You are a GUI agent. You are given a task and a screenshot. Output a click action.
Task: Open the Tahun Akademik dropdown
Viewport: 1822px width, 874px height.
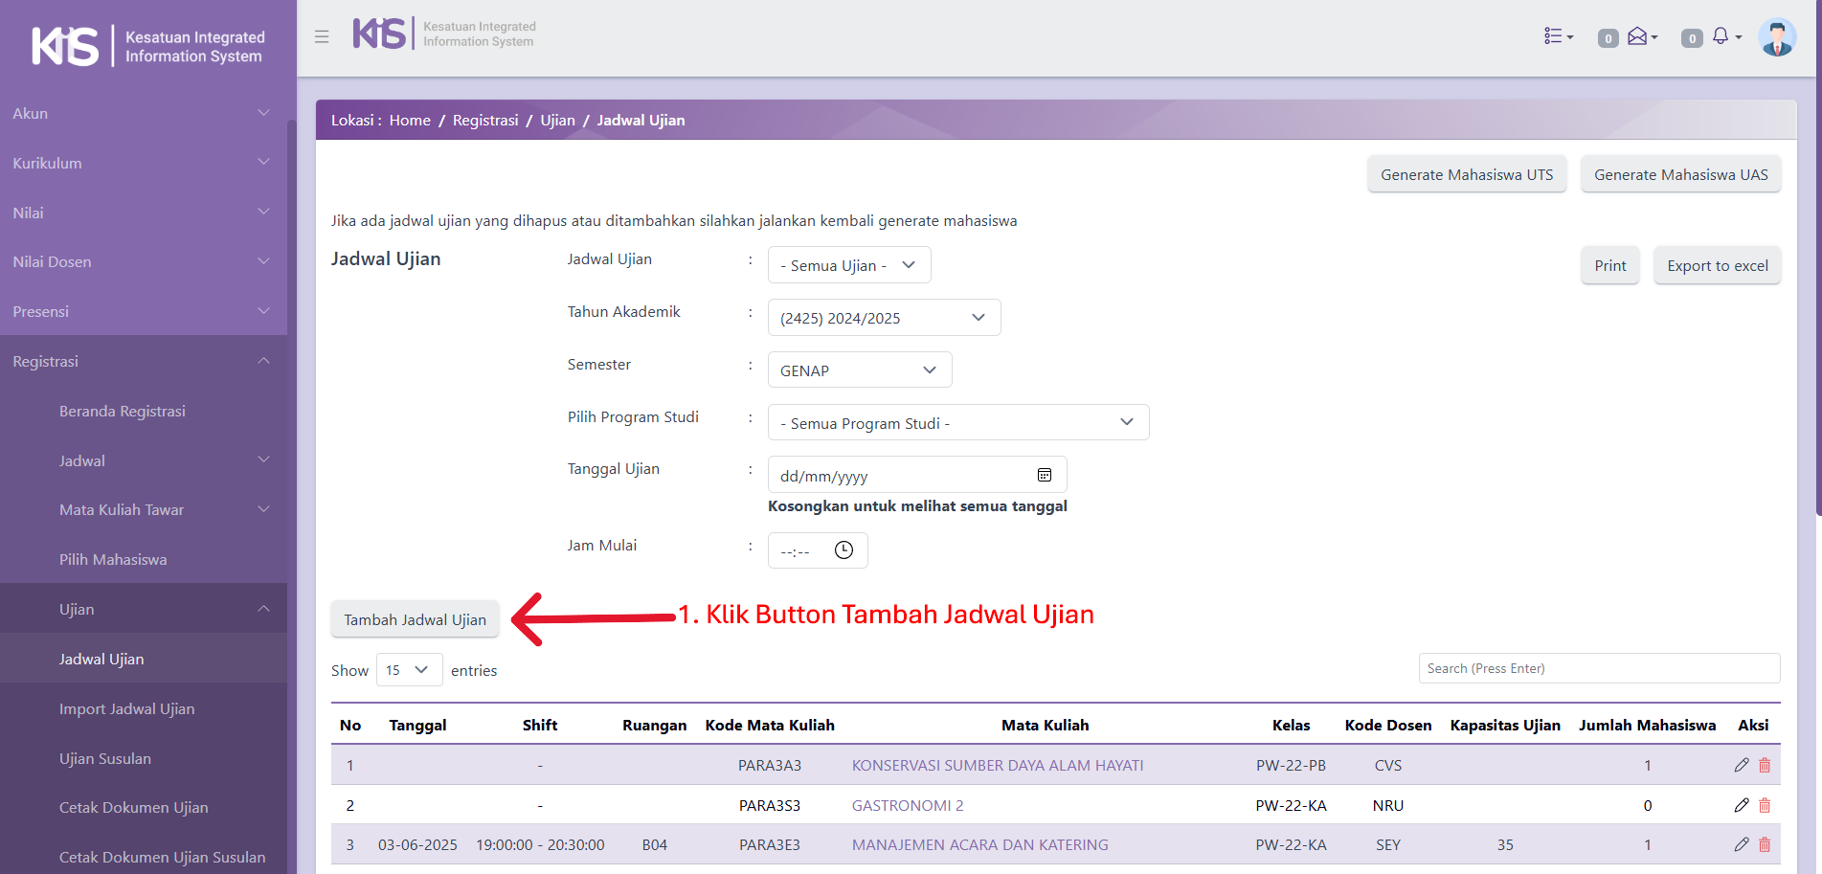[x=883, y=318]
